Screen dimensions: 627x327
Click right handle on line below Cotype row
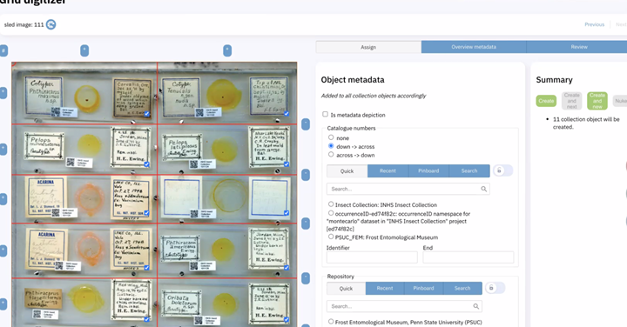tap(306, 124)
